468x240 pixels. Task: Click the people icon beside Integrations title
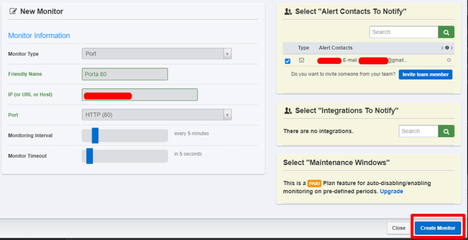288,111
